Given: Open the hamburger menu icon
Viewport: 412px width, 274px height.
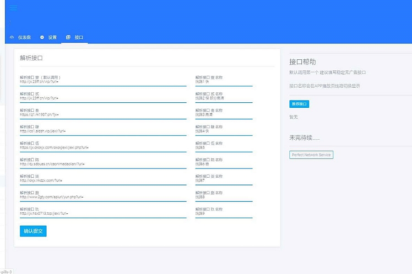Looking at the screenshot, I should 13,8.
